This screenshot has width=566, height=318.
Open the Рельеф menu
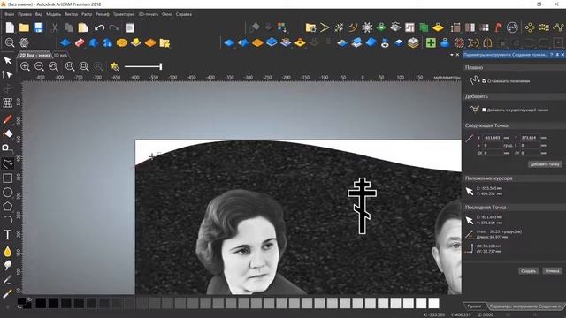(103, 14)
